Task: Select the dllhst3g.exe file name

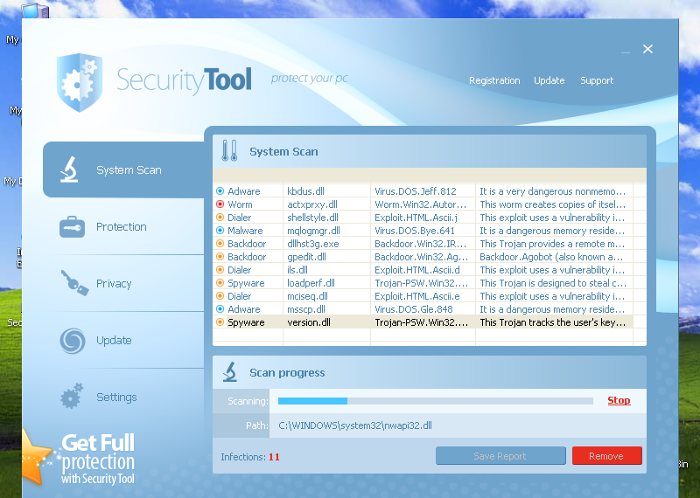Action: 313,244
